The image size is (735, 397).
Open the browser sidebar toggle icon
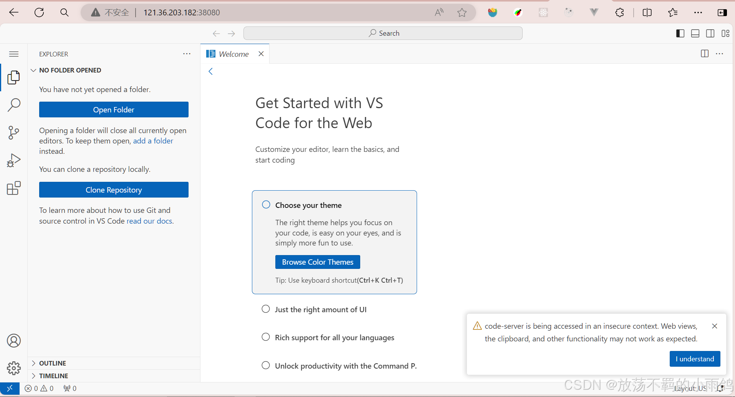(x=722, y=13)
